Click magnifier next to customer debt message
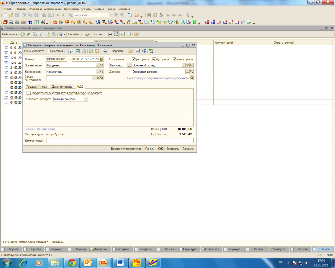 [x=192, y=78]
